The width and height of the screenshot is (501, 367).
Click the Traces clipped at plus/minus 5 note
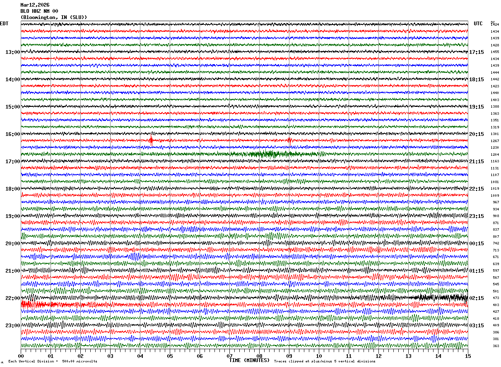click(325, 362)
